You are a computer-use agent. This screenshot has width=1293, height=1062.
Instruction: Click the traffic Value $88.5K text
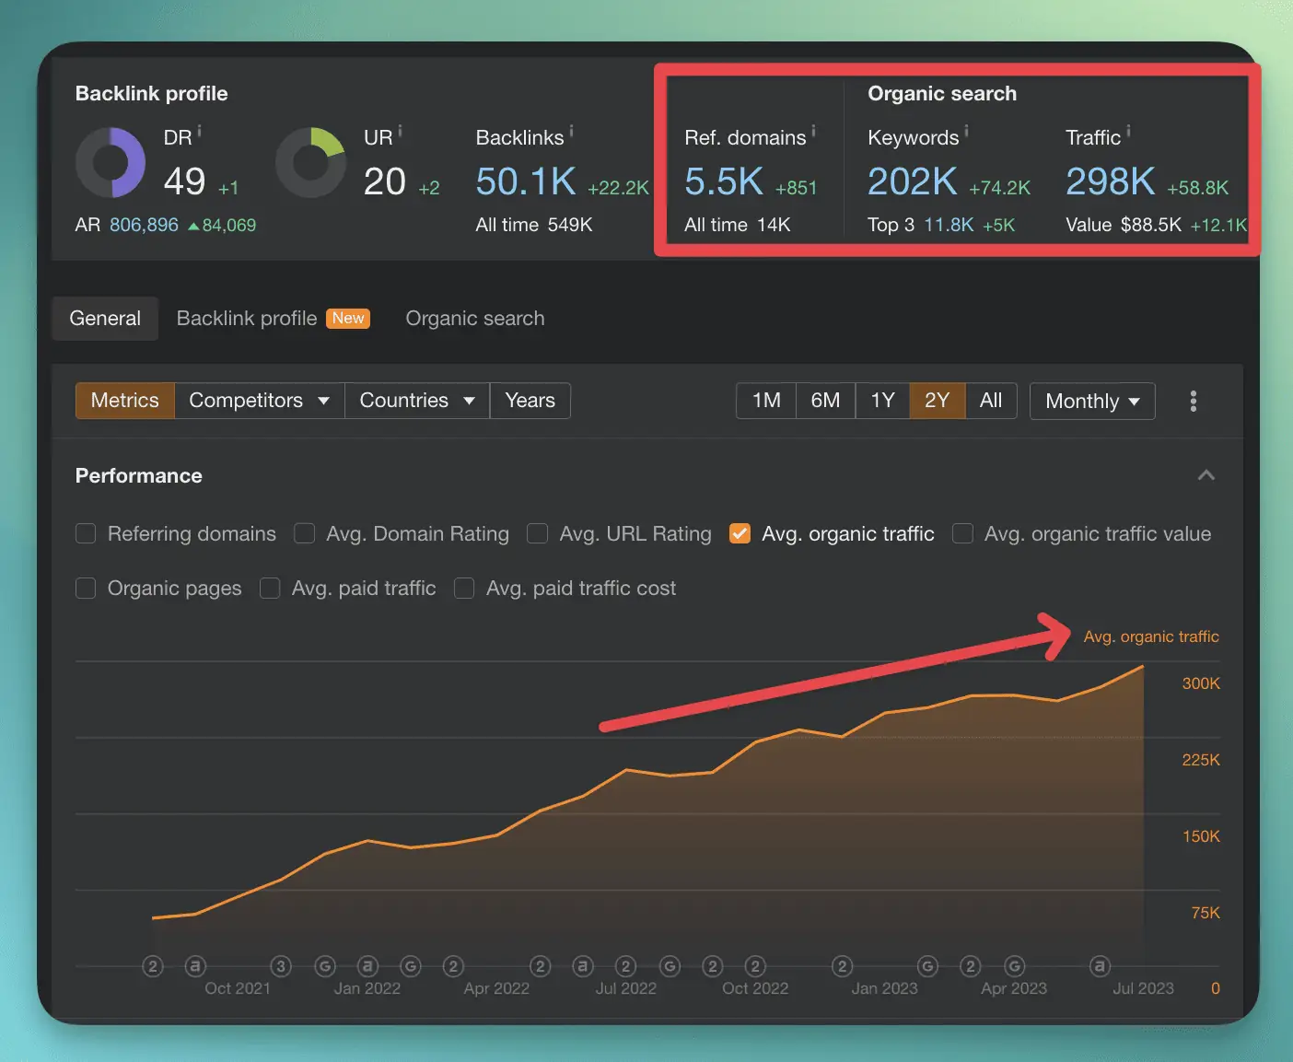[x=1124, y=225]
